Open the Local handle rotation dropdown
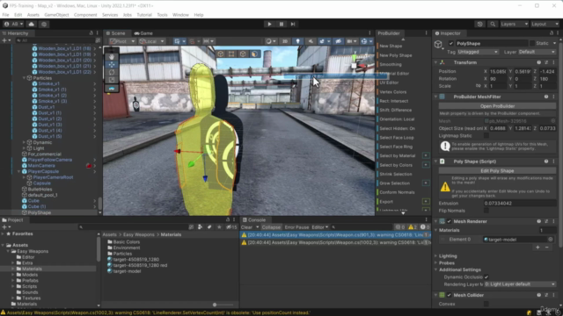This screenshot has width=563, height=316. (152, 41)
